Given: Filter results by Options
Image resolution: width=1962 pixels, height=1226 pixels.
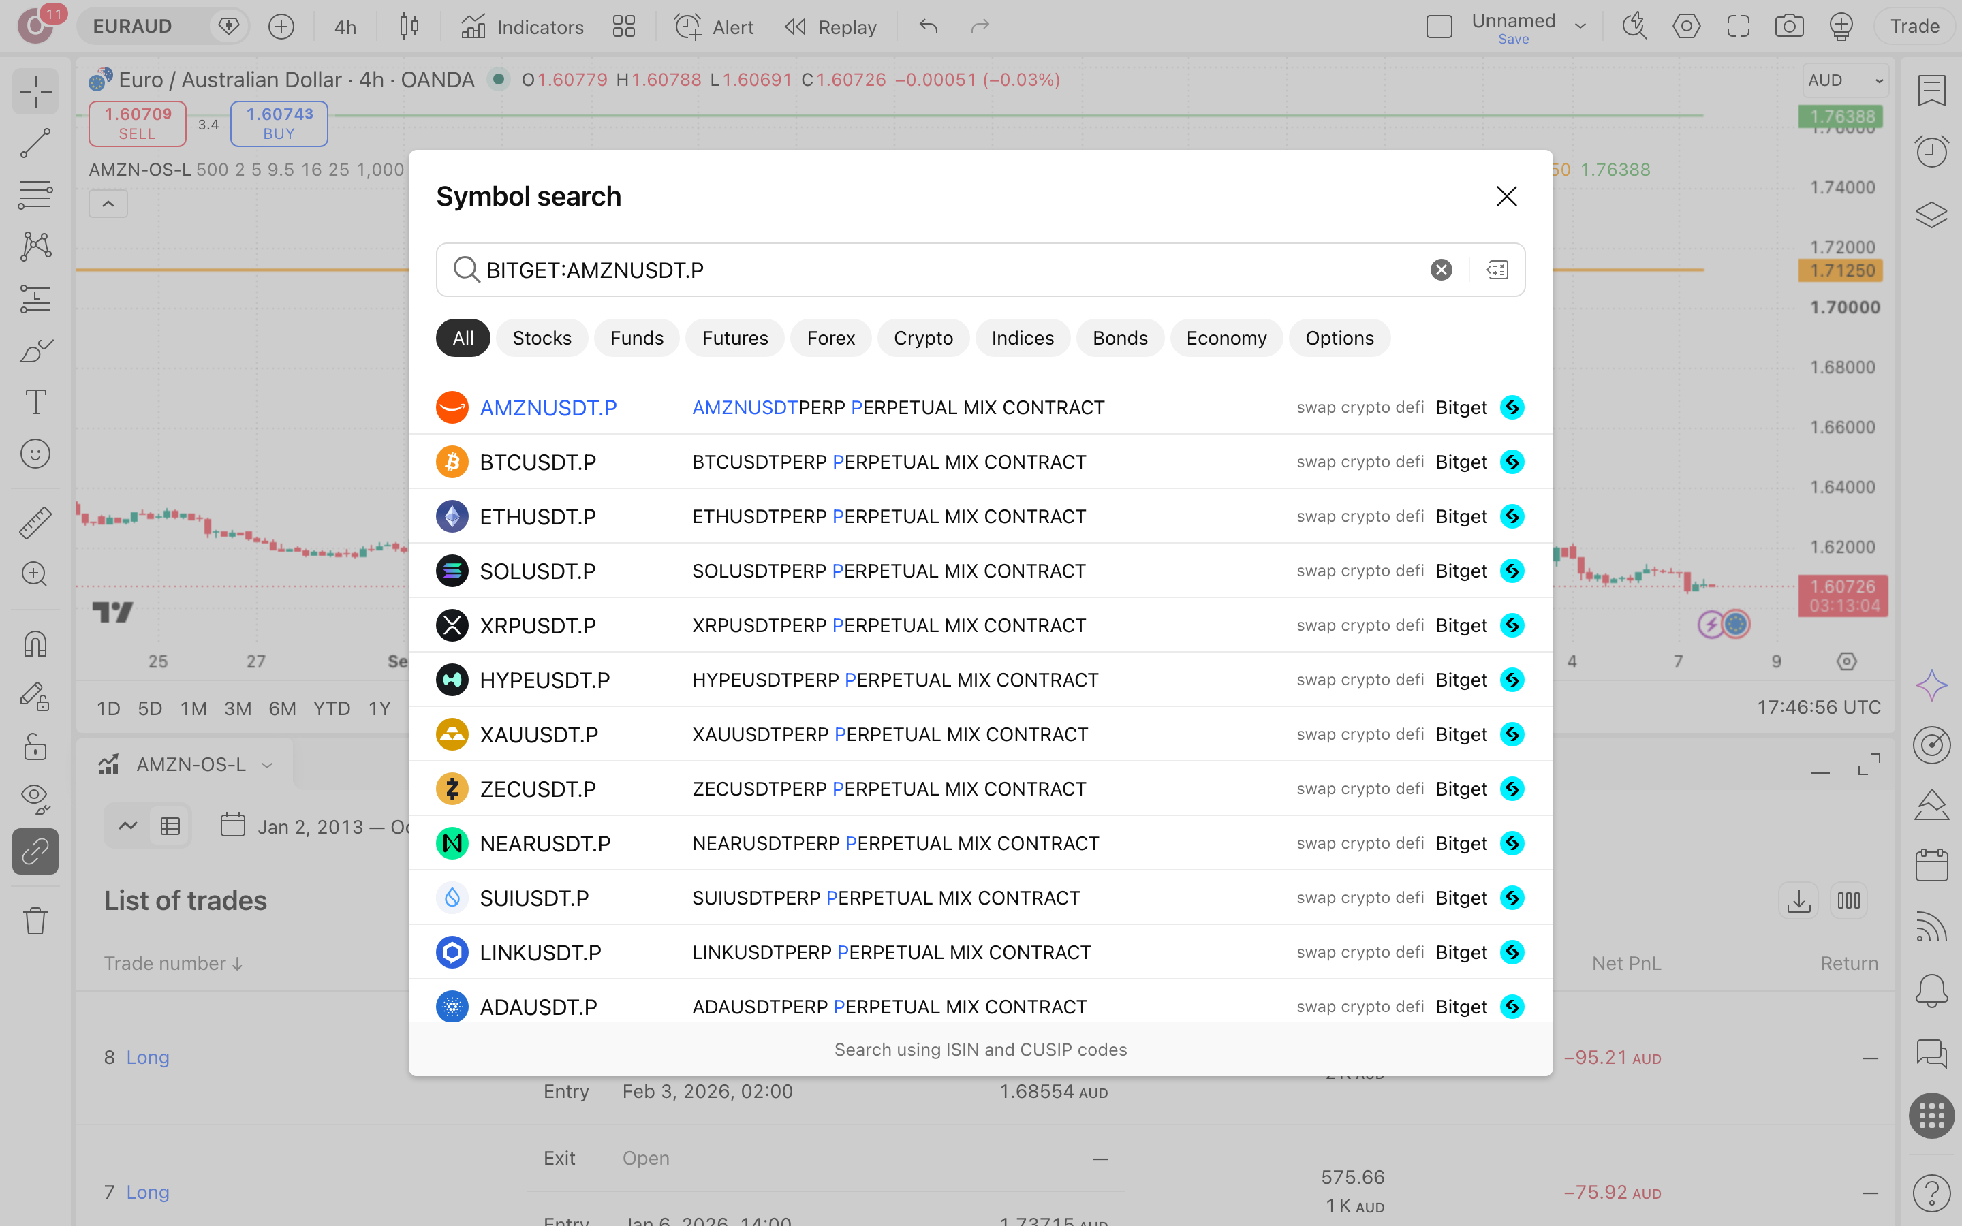Looking at the screenshot, I should tap(1339, 338).
